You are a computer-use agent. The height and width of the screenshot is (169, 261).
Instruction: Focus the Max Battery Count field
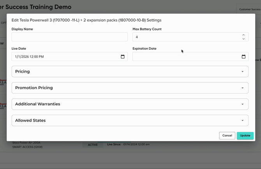point(190,37)
